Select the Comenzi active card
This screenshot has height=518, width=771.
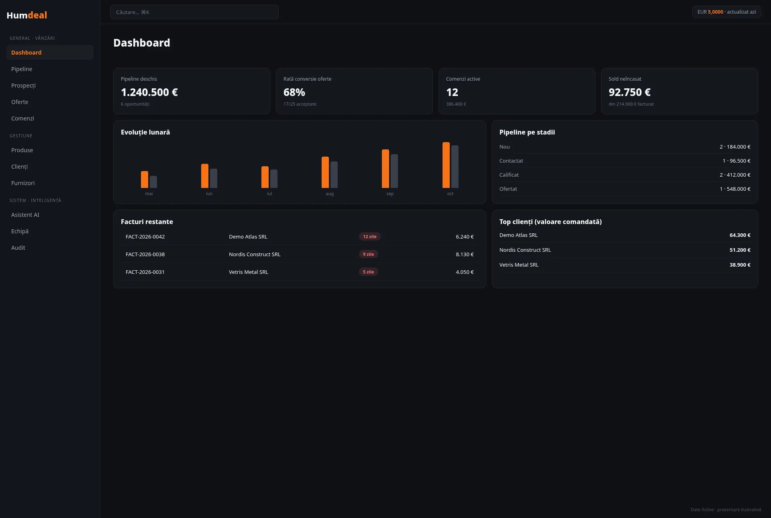(517, 91)
